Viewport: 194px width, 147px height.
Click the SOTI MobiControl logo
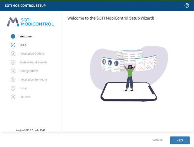pyautogui.click(x=31, y=22)
